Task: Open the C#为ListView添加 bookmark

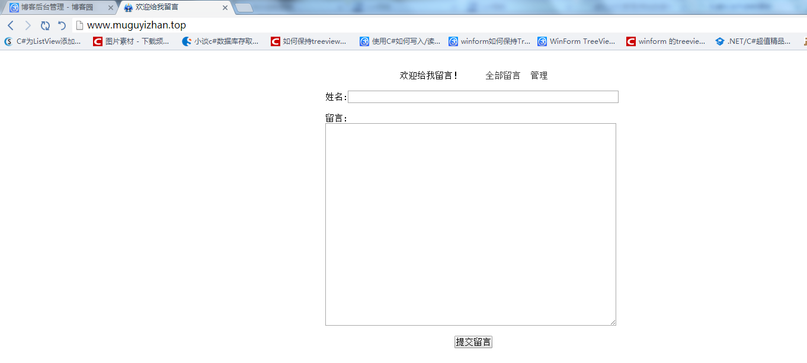Action: point(43,41)
